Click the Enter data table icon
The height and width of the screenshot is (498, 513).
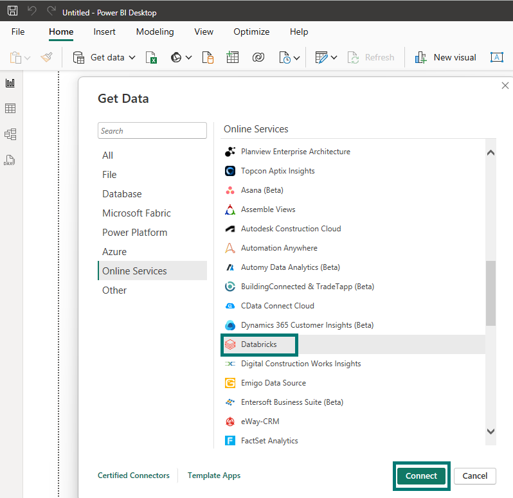233,57
